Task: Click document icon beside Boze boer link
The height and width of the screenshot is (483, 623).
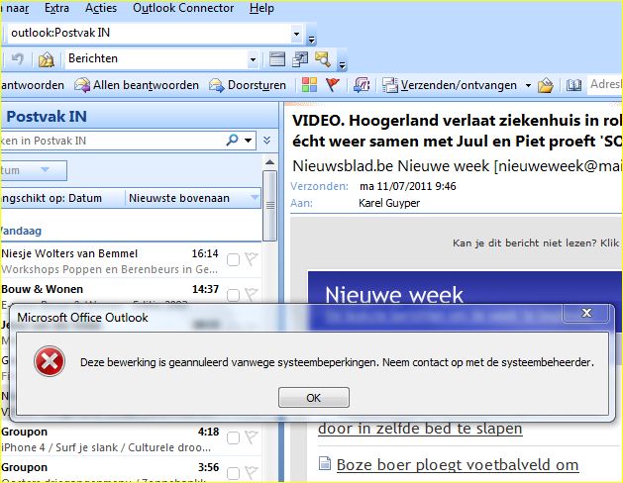Action: [x=325, y=463]
